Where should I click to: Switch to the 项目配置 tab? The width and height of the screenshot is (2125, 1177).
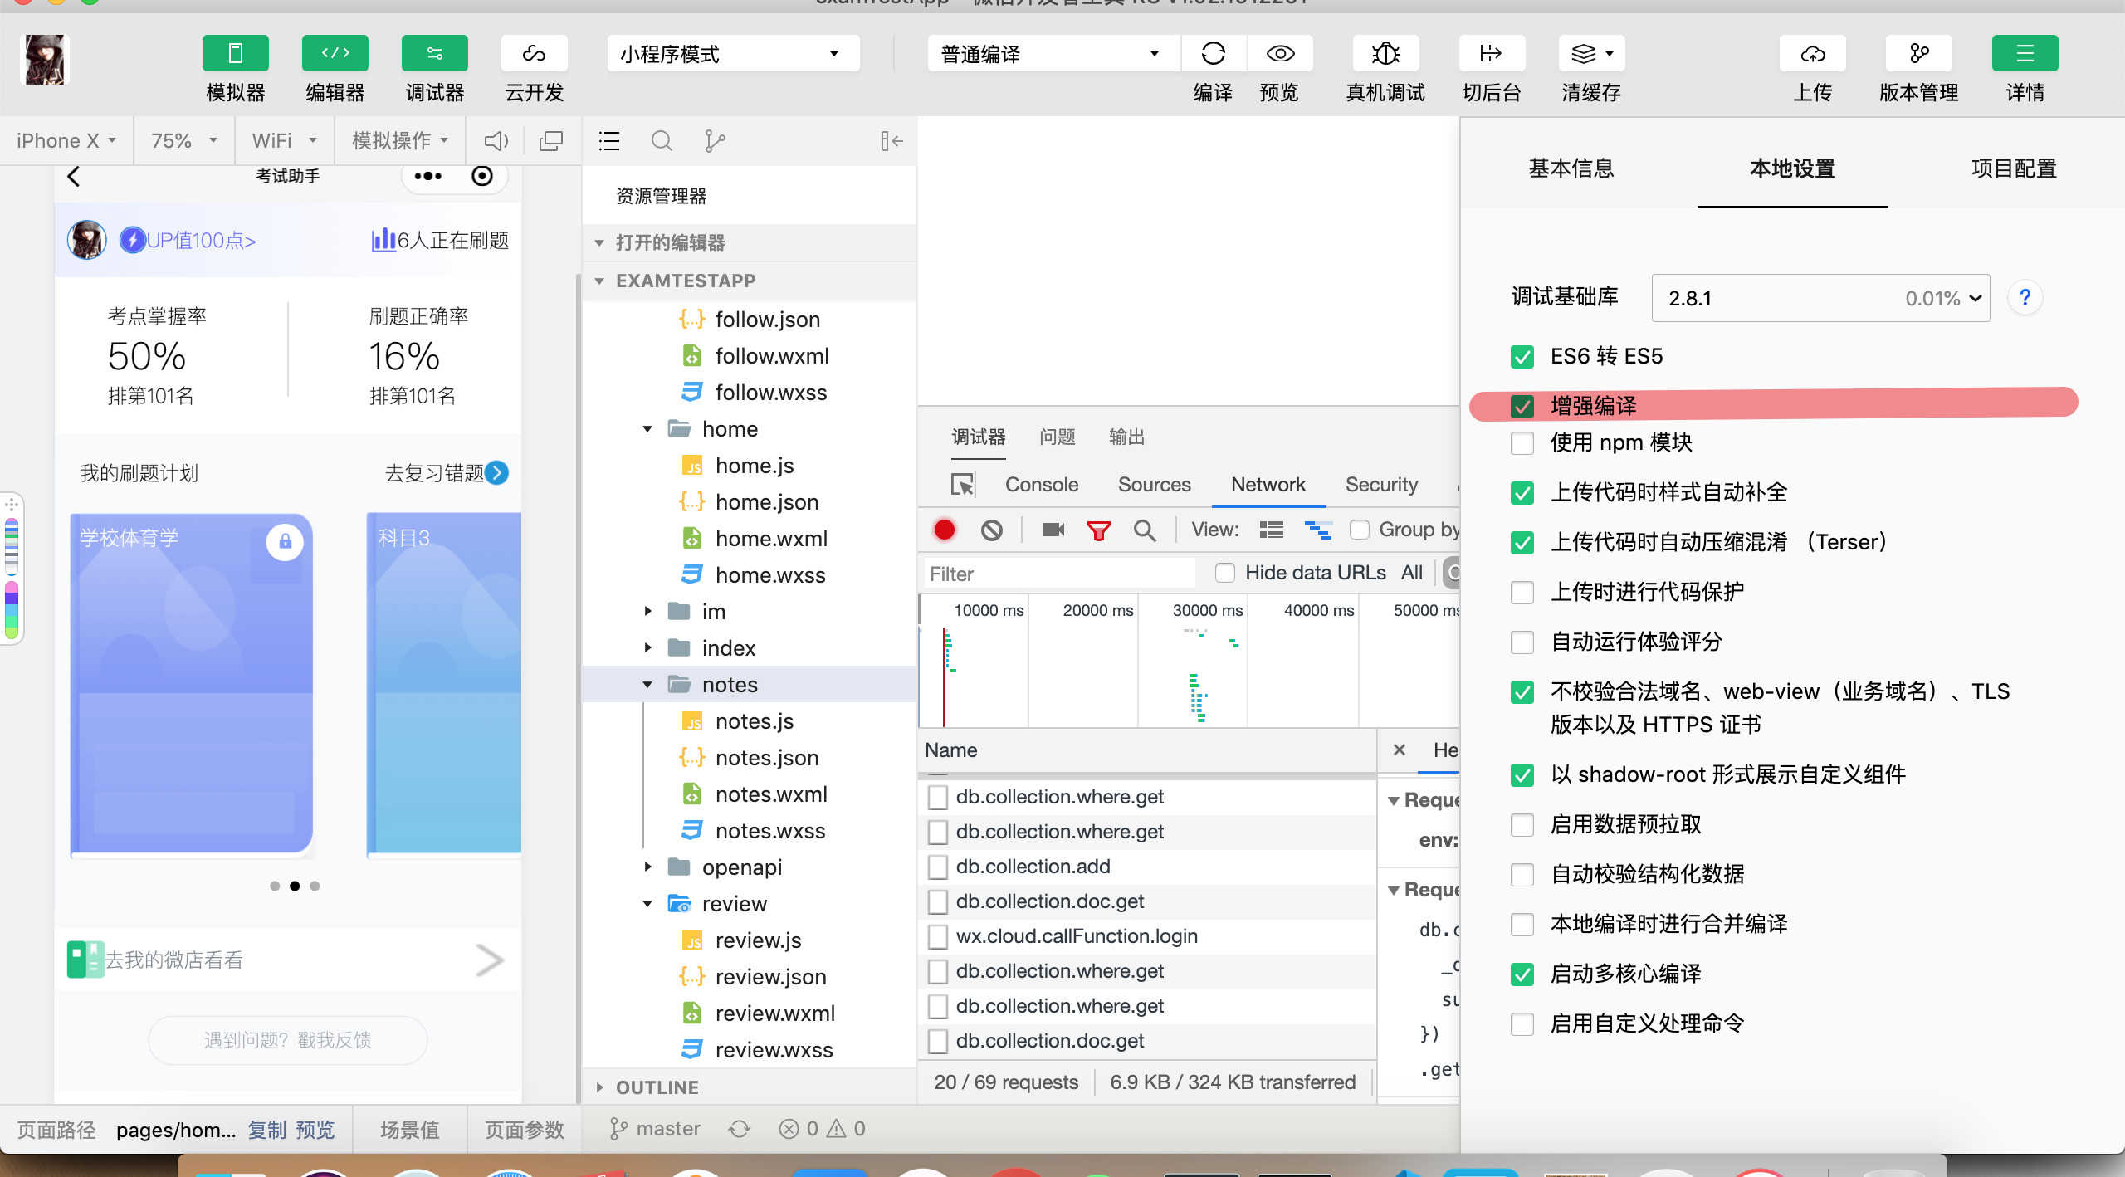(2013, 168)
